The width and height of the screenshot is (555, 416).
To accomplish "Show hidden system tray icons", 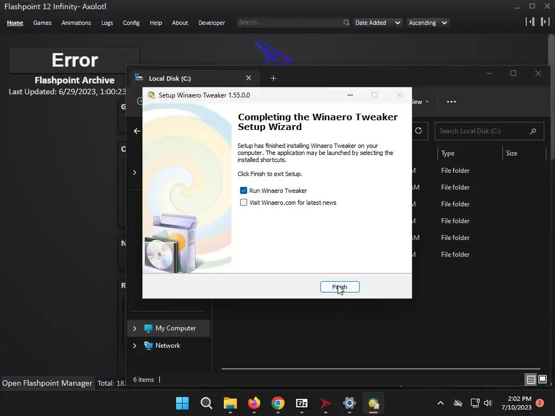I will 441,403.
